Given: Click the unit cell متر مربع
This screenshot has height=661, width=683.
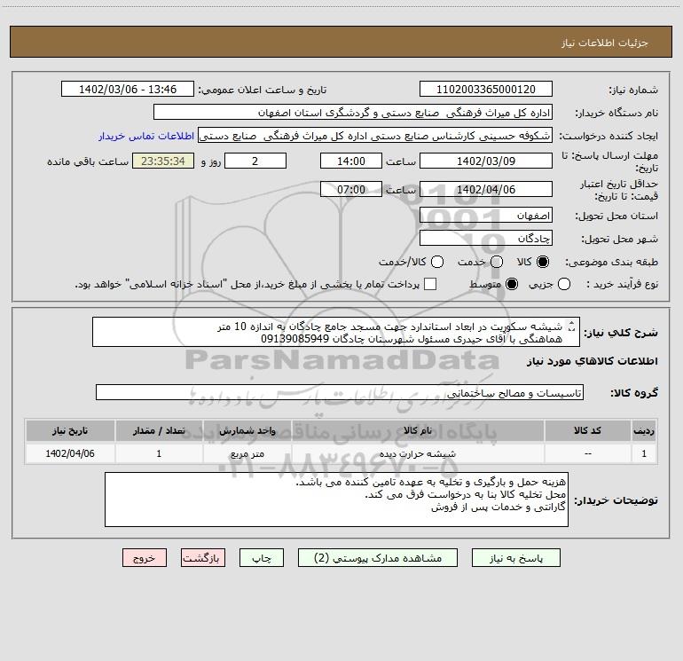Looking at the screenshot, I should pyautogui.click(x=247, y=453).
